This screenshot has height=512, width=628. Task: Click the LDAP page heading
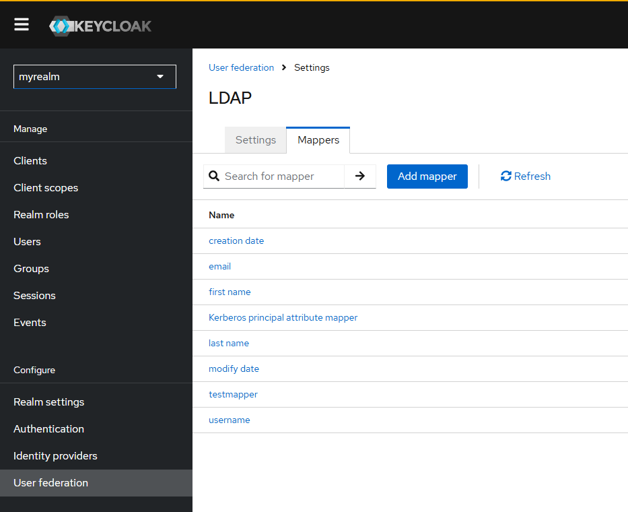230,98
